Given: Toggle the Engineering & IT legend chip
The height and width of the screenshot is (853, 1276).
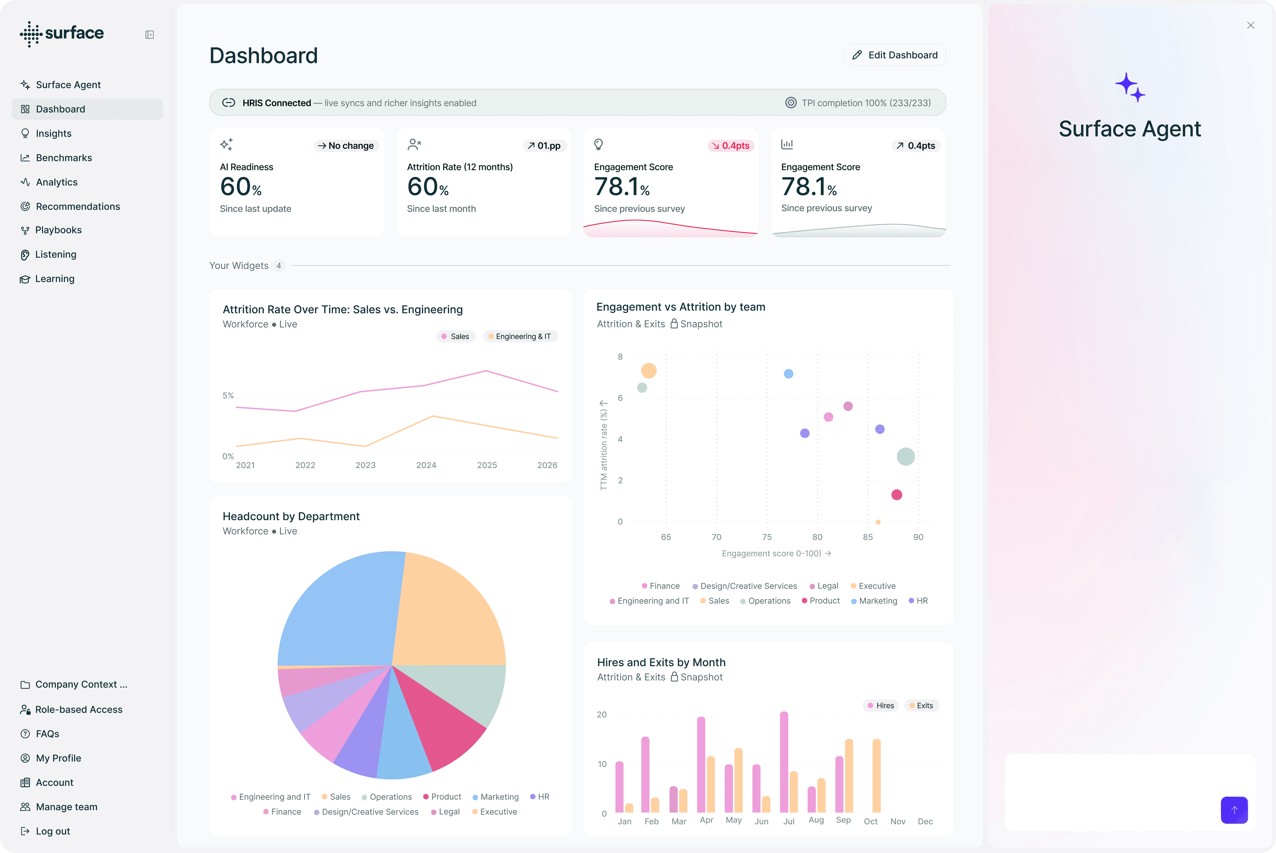Looking at the screenshot, I should (x=520, y=337).
